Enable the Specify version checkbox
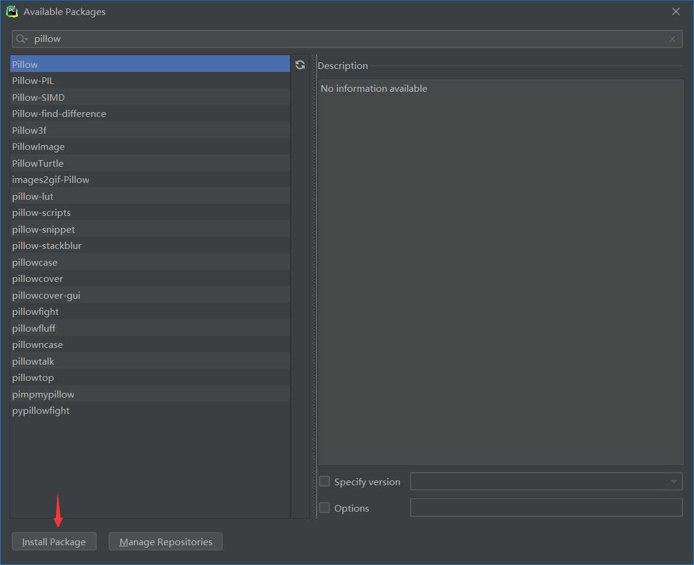 pyautogui.click(x=325, y=481)
